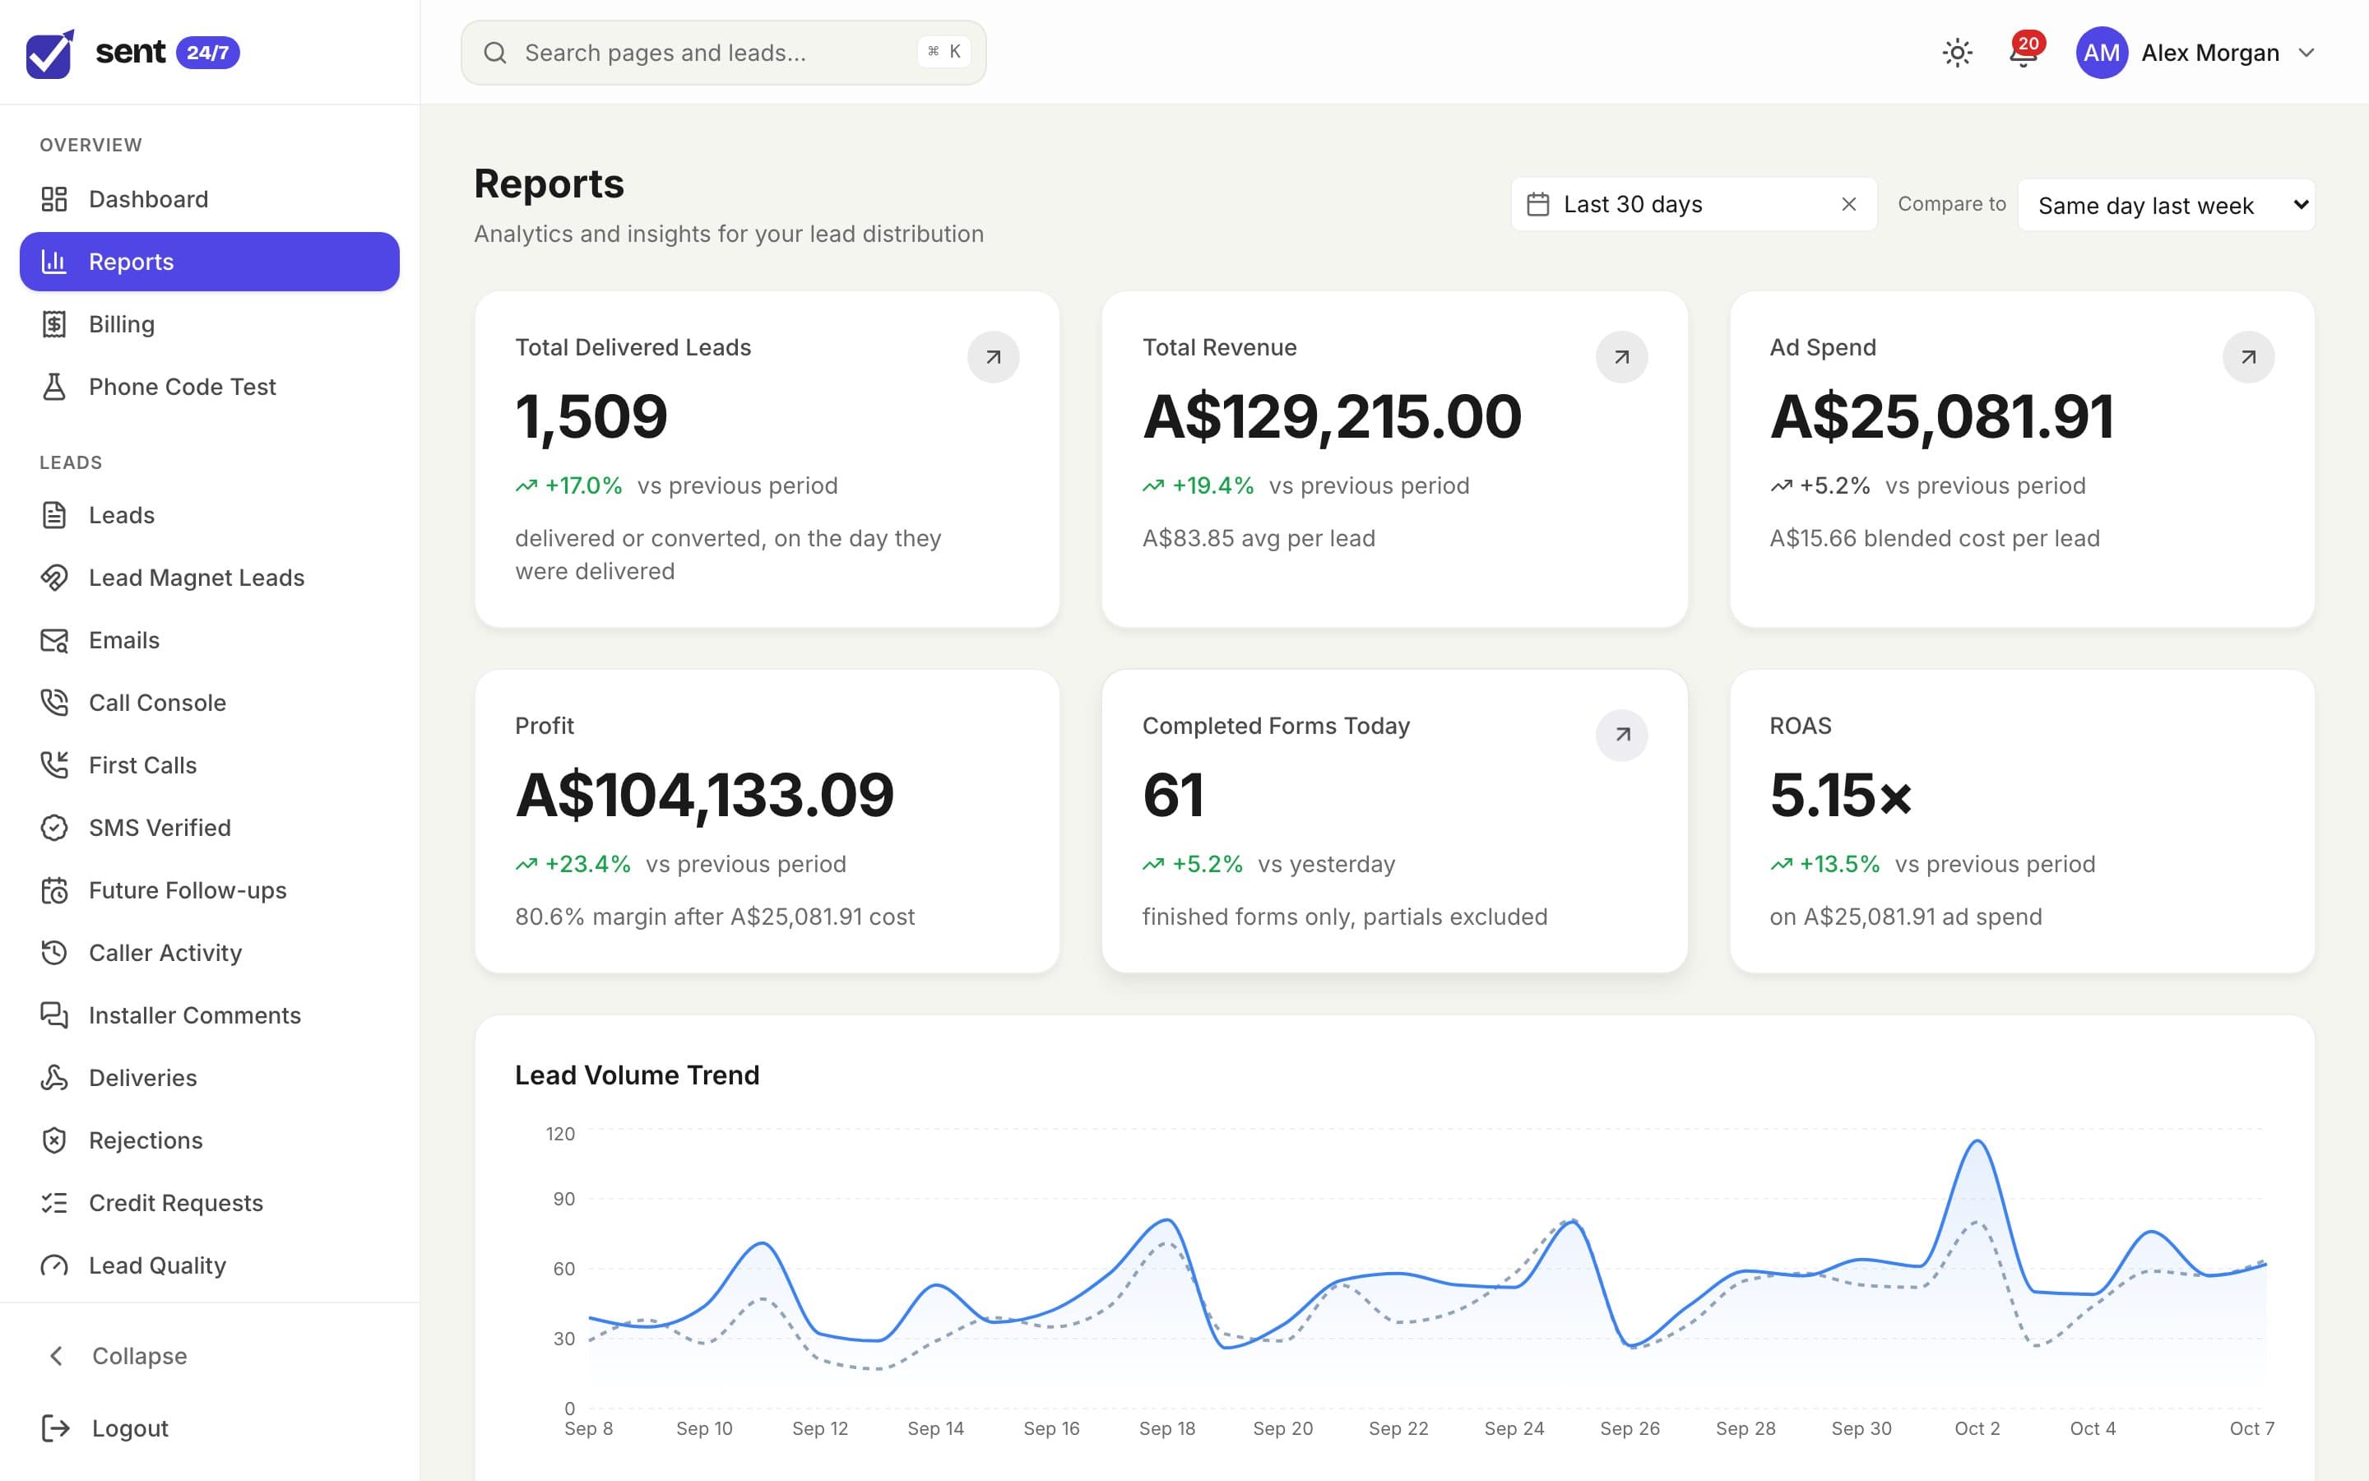This screenshot has width=2369, height=1481.
Task: Click the Lead Volume Trend heading
Action: click(637, 1075)
